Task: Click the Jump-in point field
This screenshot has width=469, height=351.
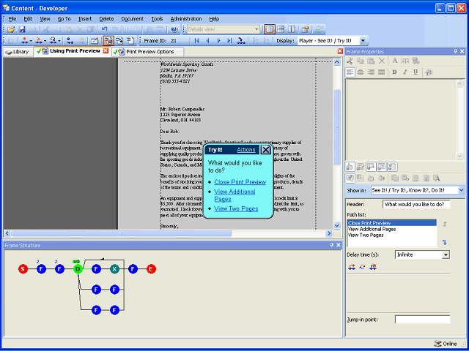Action: (422, 320)
